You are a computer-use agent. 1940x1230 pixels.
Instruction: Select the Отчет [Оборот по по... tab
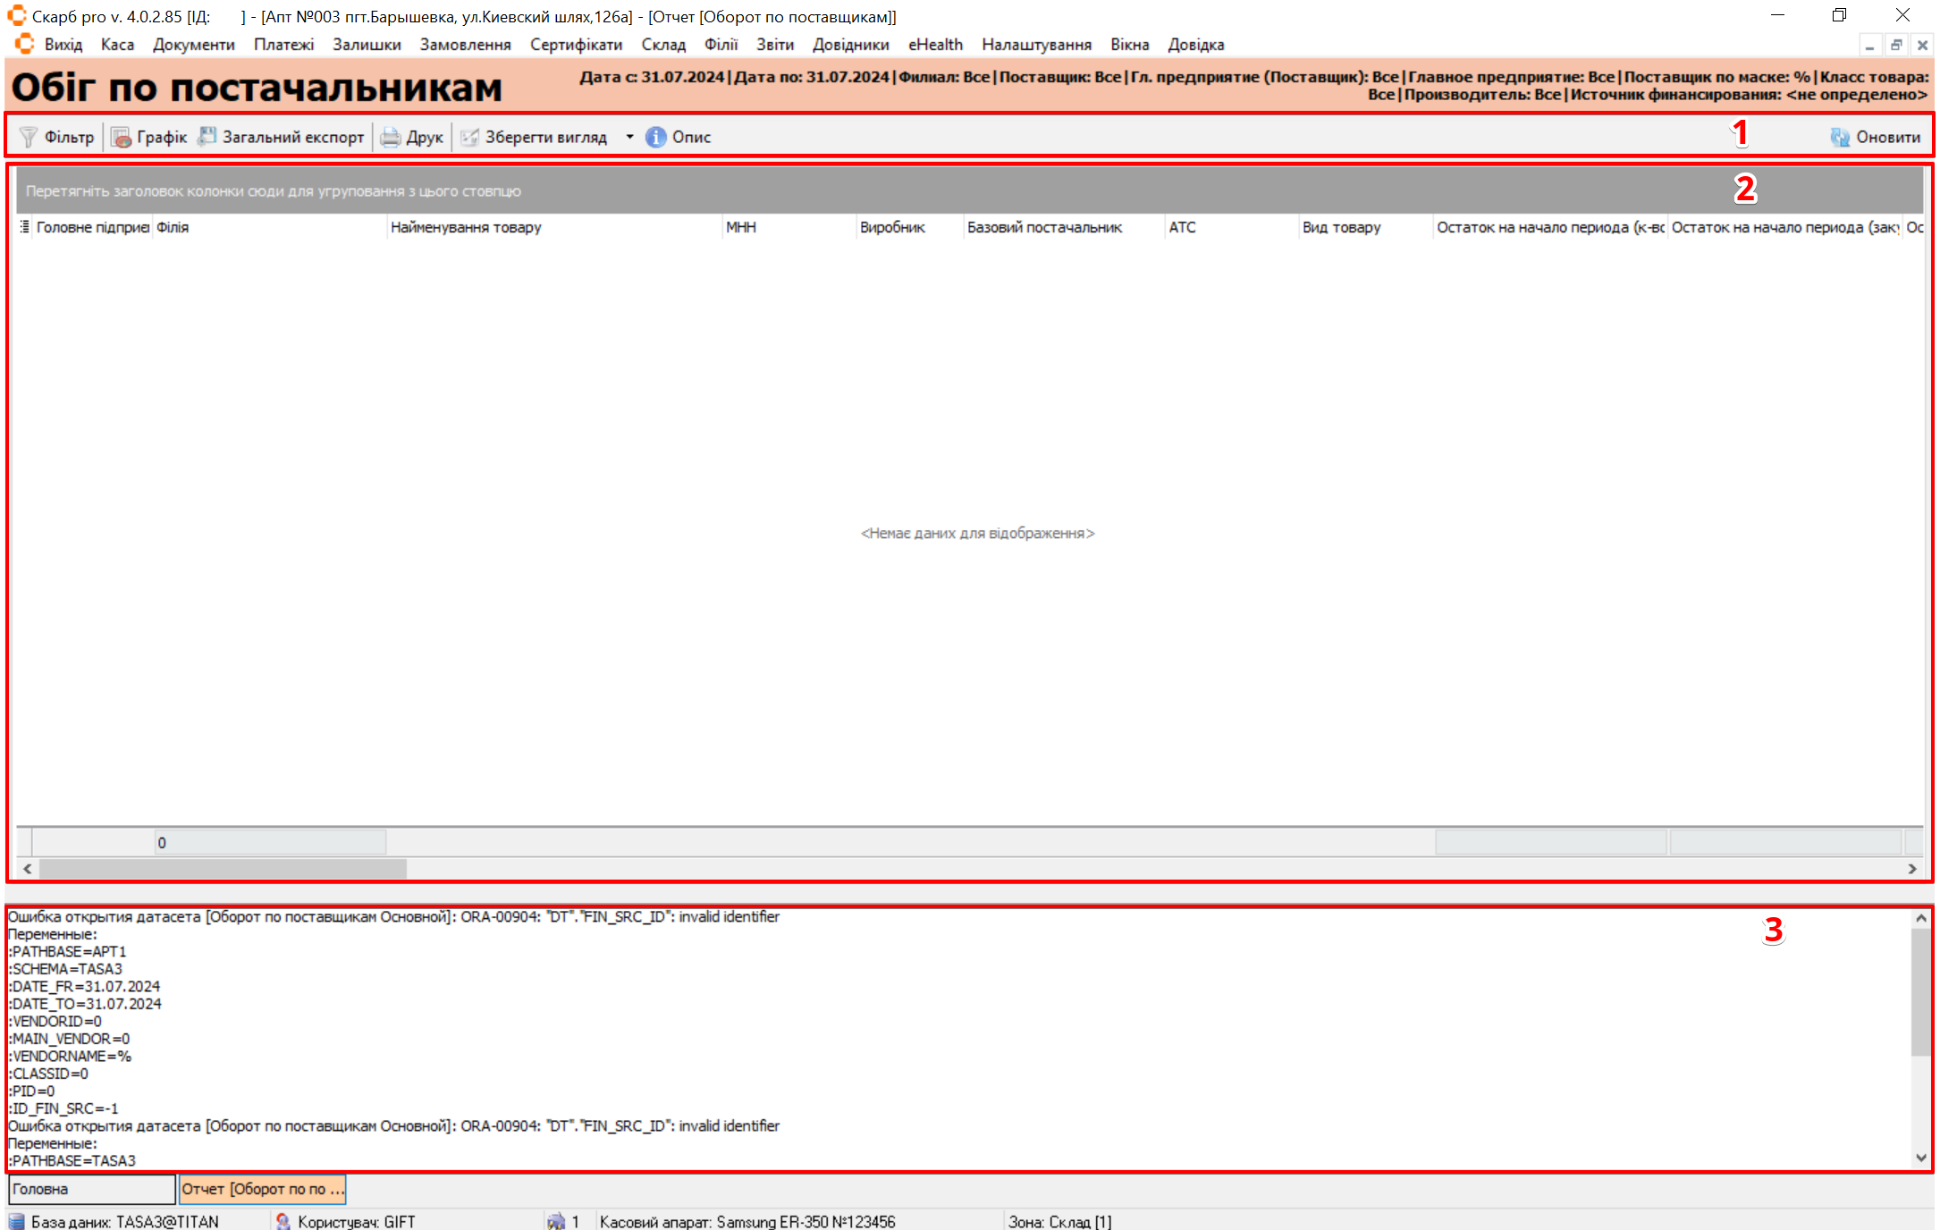tap(262, 1189)
